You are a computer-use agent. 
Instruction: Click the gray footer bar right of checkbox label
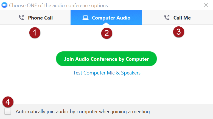(181, 111)
